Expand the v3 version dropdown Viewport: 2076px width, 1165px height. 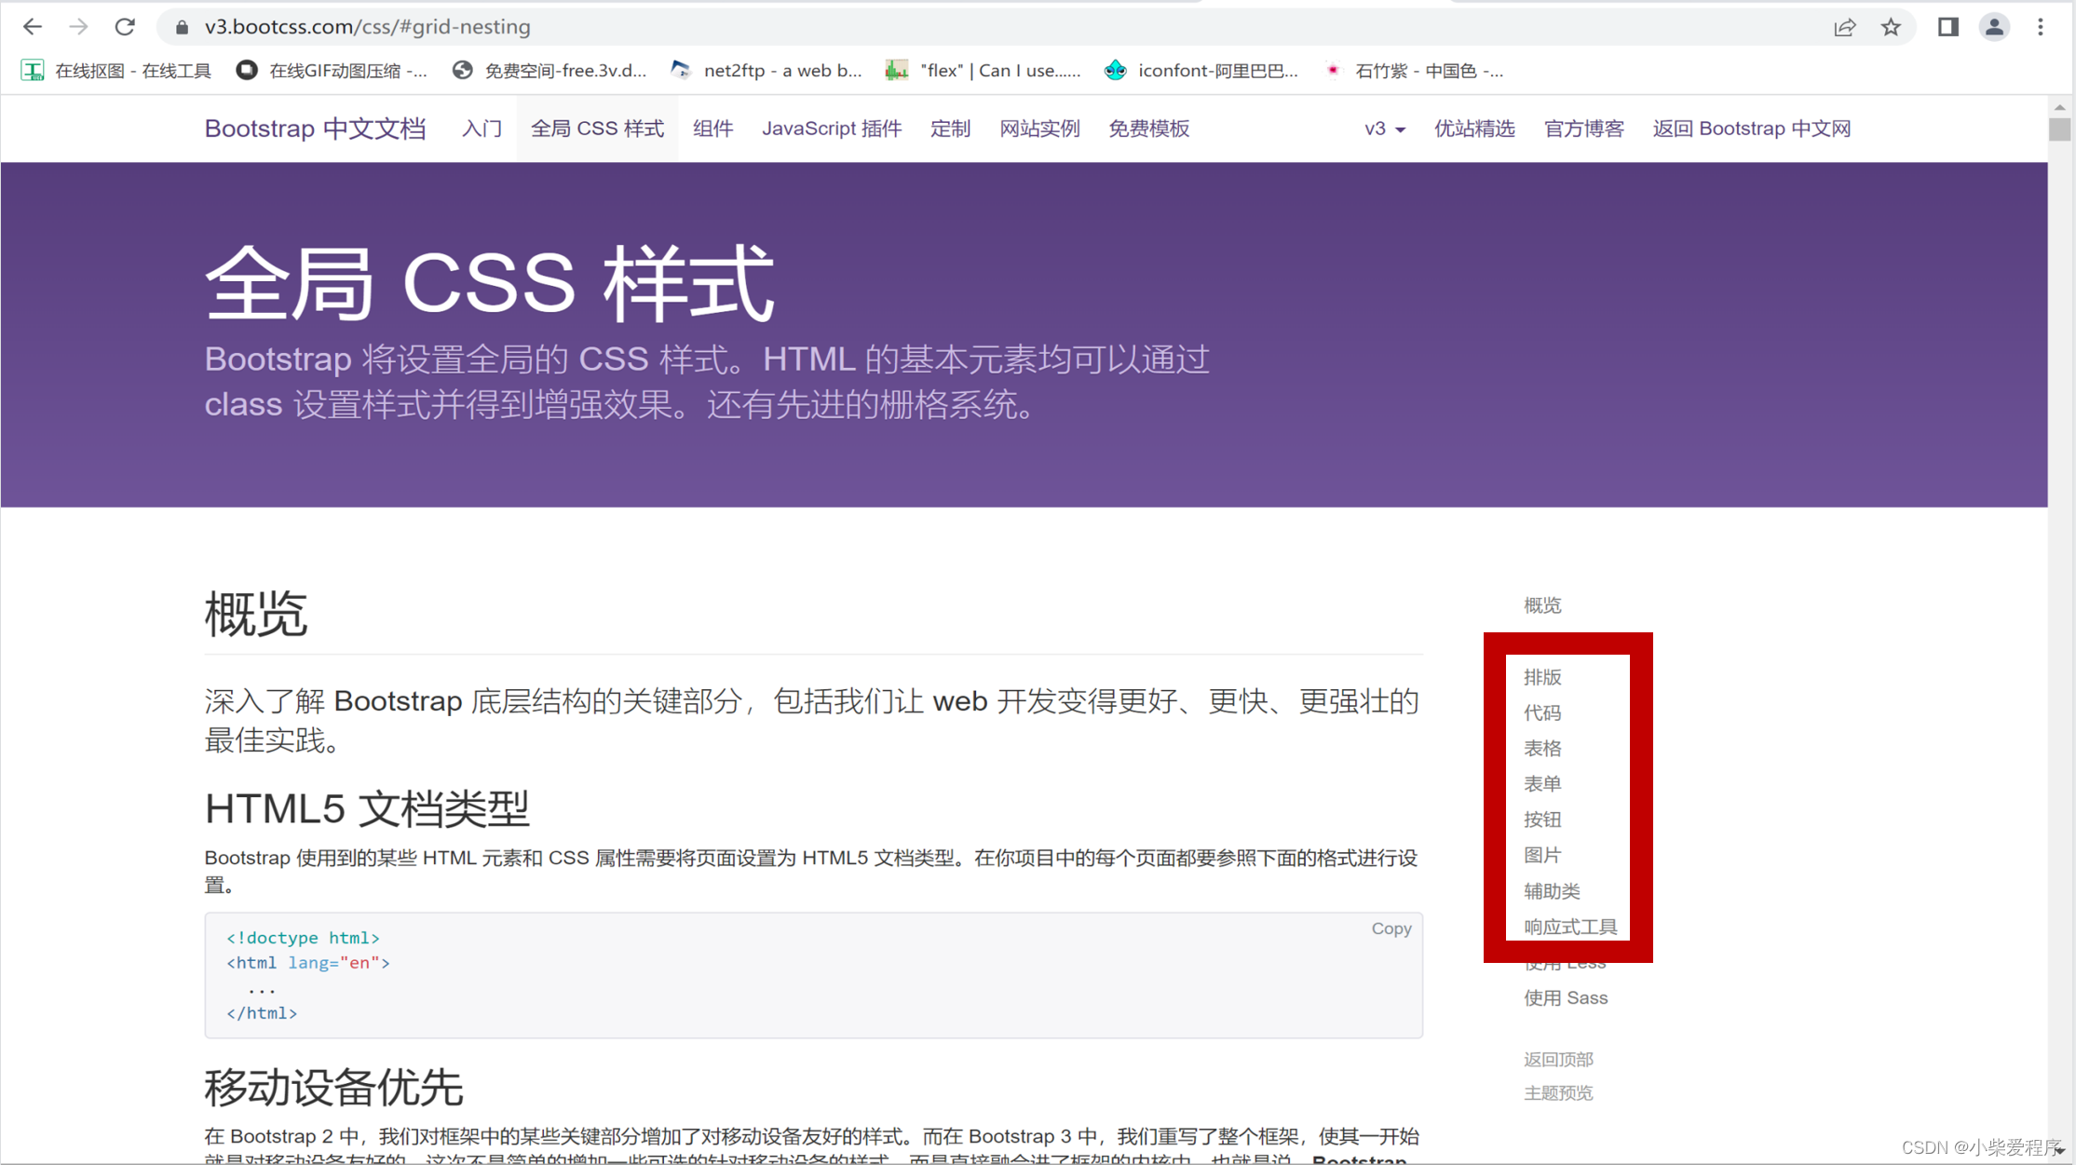[x=1384, y=129]
